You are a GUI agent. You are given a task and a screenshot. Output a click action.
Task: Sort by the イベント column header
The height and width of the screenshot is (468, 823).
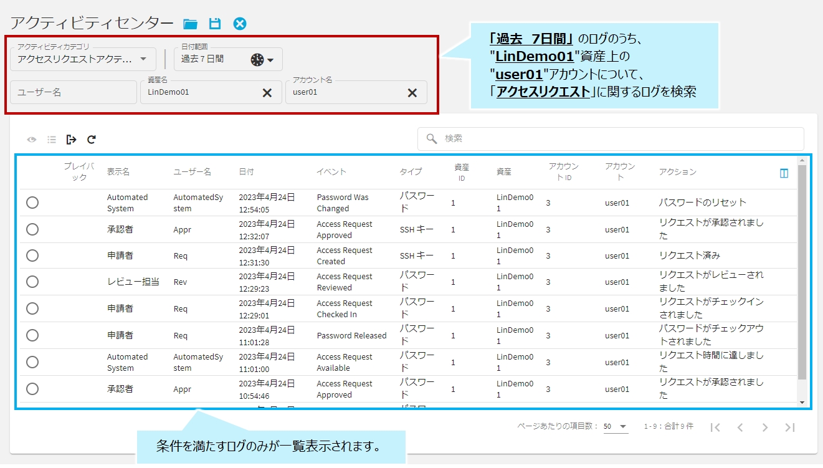331,172
